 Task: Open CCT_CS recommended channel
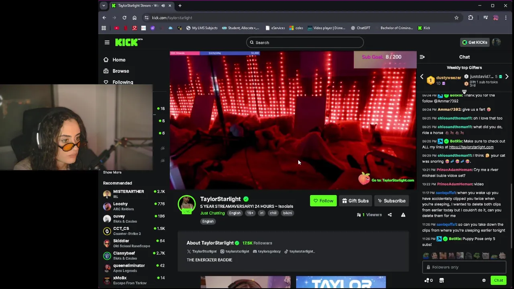tap(134, 231)
